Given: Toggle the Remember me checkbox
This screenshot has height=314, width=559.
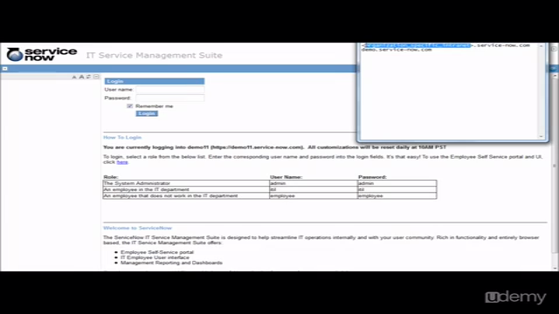Looking at the screenshot, I should click(130, 106).
